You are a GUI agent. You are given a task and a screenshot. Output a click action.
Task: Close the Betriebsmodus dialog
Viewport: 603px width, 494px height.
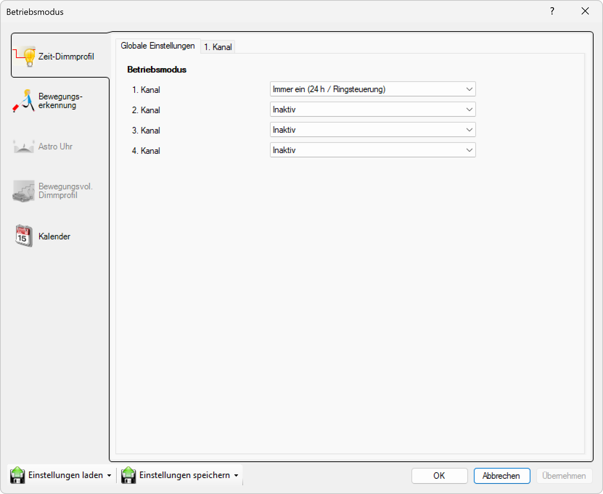(x=585, y=11)
